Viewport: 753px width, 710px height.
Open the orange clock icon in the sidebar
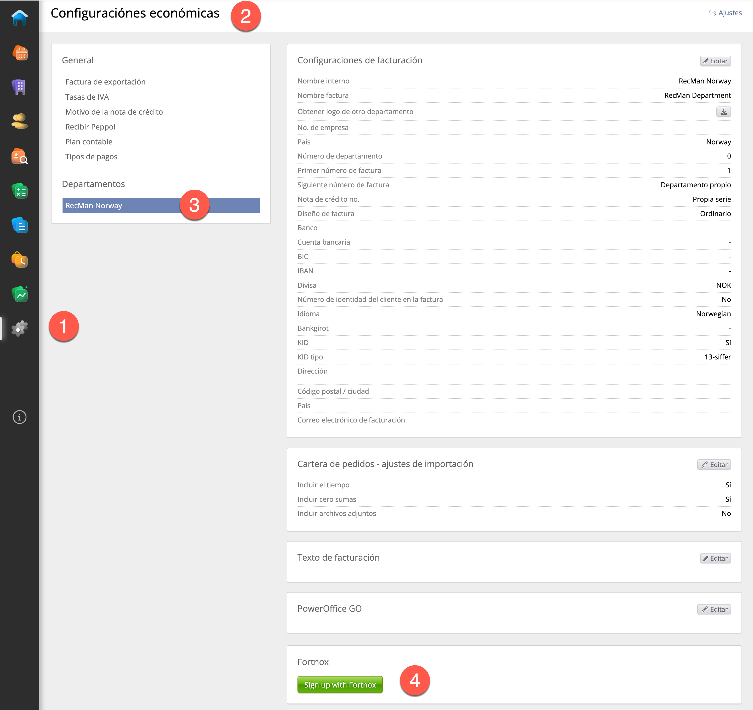pos(19,260)
